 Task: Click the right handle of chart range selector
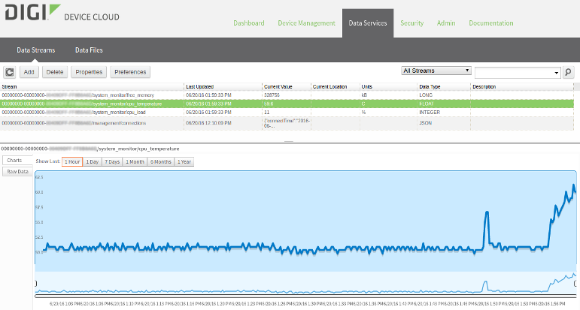click(575, 284)
